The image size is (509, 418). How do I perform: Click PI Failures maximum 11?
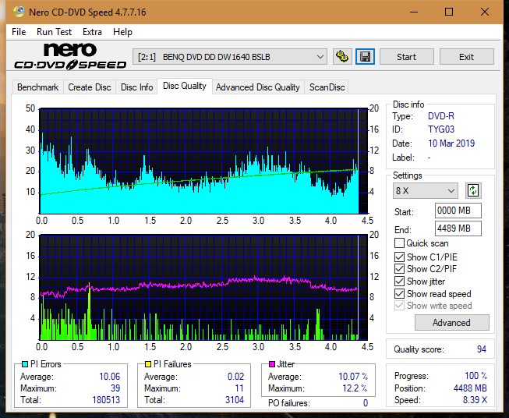tap(239, 388)
